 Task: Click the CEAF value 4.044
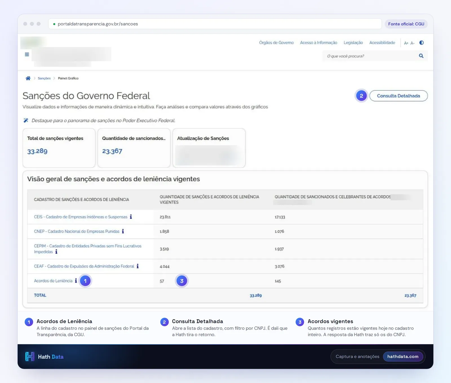click(x=165, y=267)
